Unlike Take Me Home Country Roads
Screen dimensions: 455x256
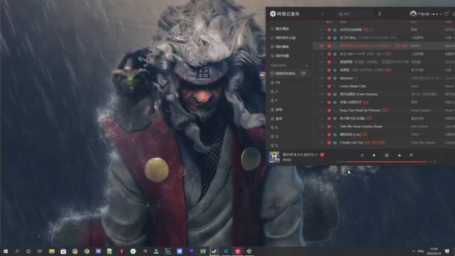[329, 126]
